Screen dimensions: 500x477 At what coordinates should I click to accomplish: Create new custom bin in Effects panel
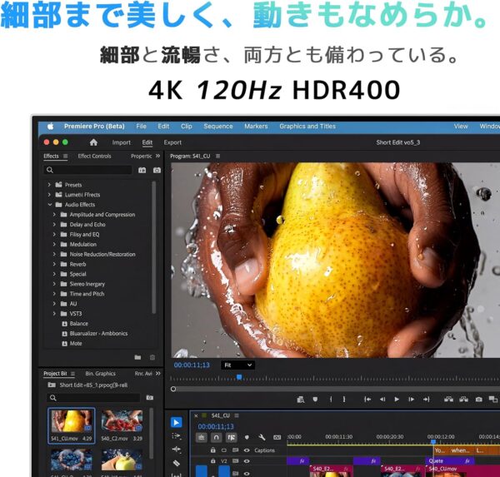pyautogui.click(x=137, y=357)
